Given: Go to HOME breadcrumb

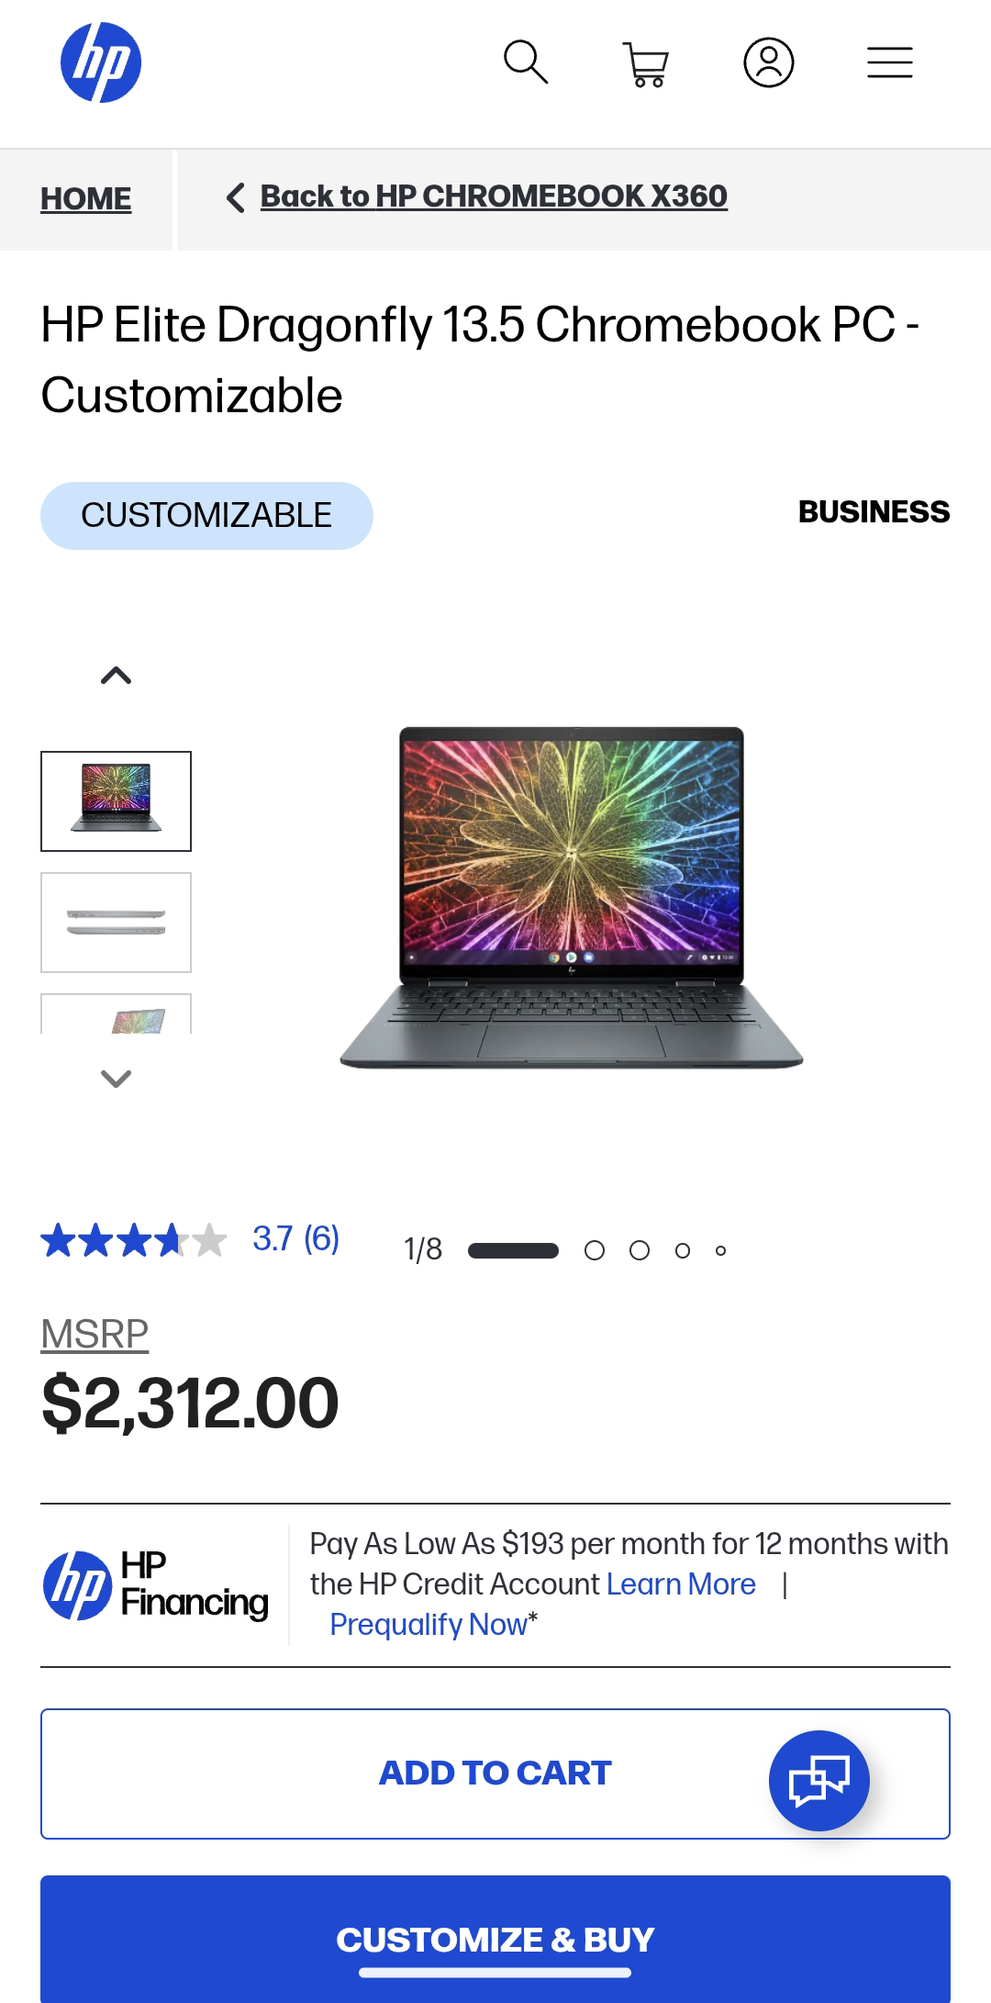Looking at the screenshot, I should pos(85,198).
